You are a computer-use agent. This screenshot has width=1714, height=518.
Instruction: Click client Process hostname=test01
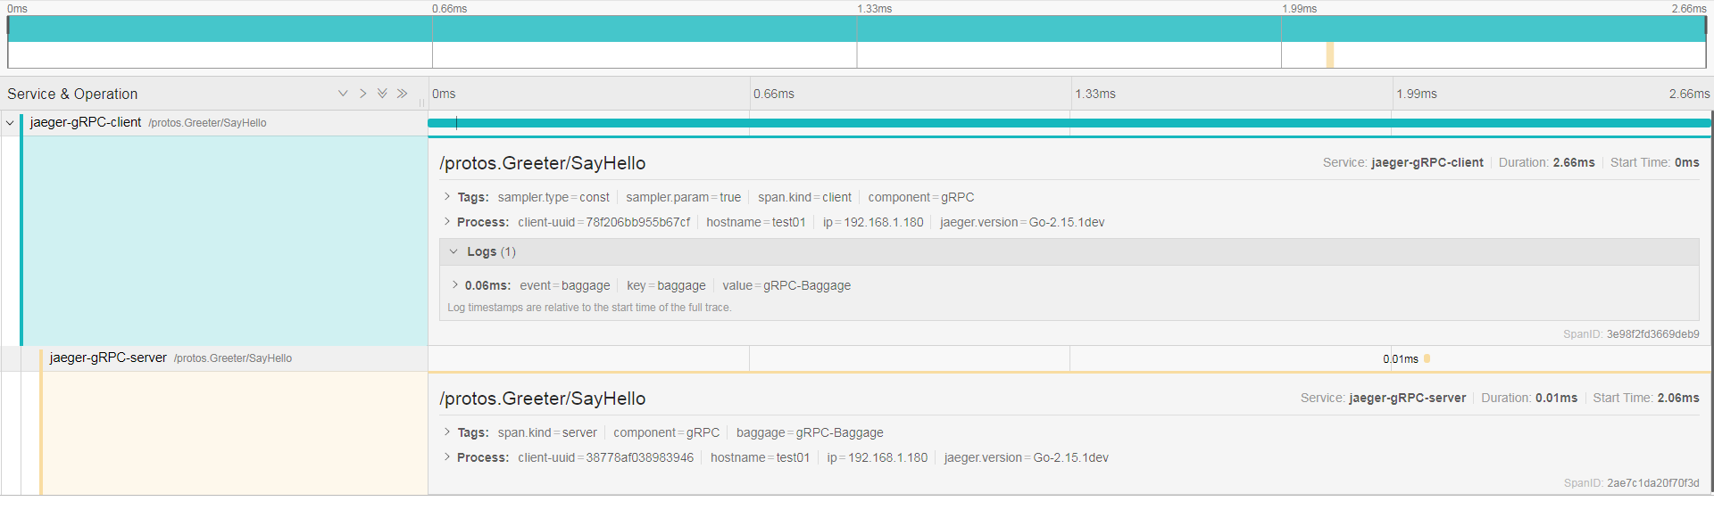coord(756,222)
